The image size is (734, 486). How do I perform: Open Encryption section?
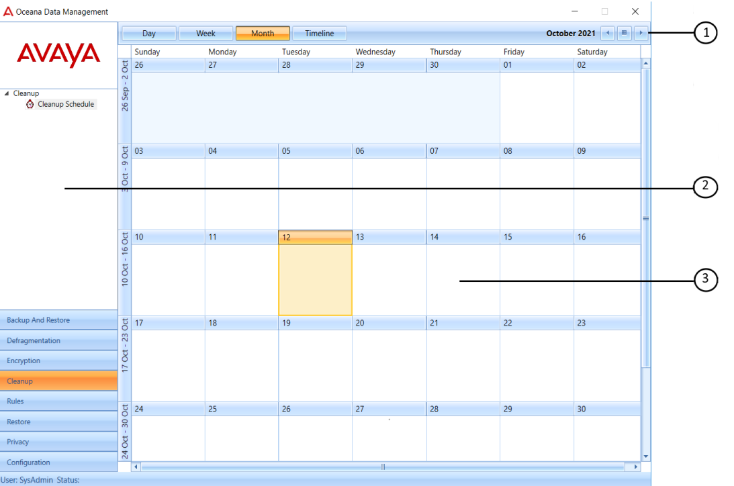pyautogui.click(x=58, y=360)
